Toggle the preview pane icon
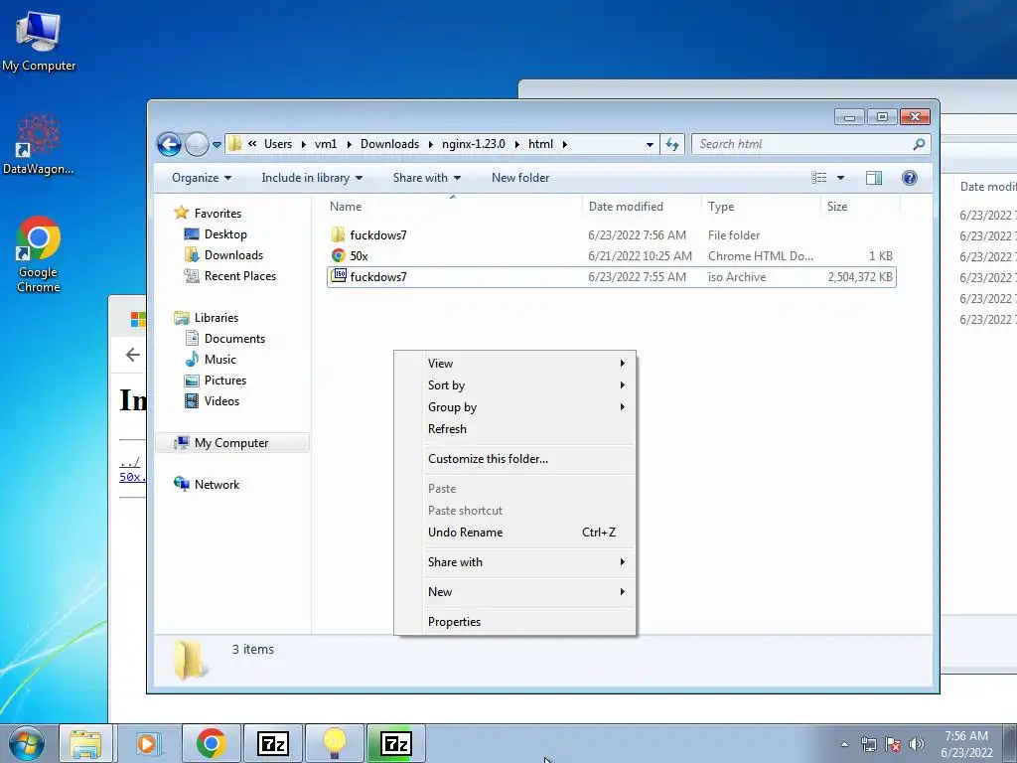The width and height of the screenshot is (1017, 763). (x=874, y=178)
